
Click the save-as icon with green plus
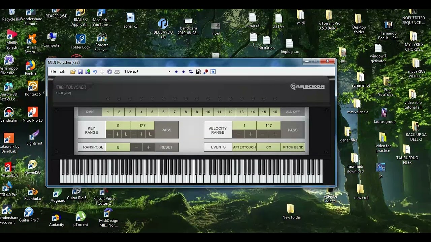(x=88, y=72)
